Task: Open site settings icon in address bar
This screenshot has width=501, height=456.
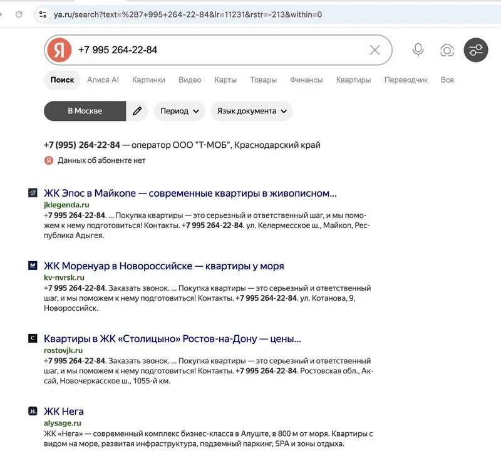Action: tap(43, 14)
